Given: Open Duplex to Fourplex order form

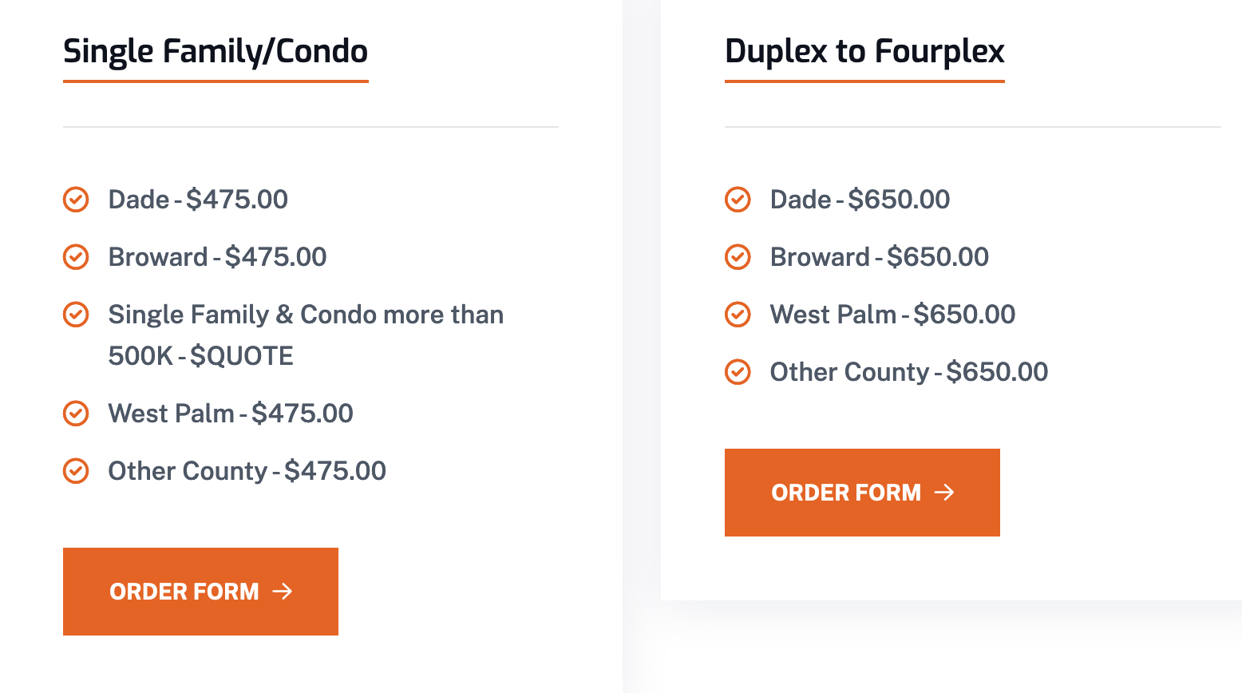Looking at the screenshot, I should click(862, 493).
